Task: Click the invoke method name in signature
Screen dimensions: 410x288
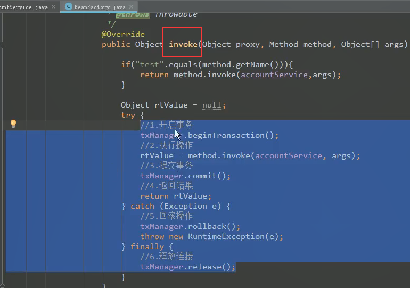Action: 183,44
